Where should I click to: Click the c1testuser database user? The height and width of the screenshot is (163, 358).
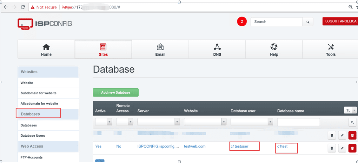pyautogui.click(x=240, y=146)
